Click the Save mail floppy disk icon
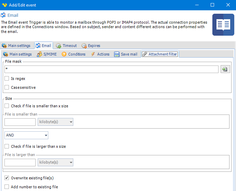Viewport: 236px width, 191px height. (x=117, y=54)
